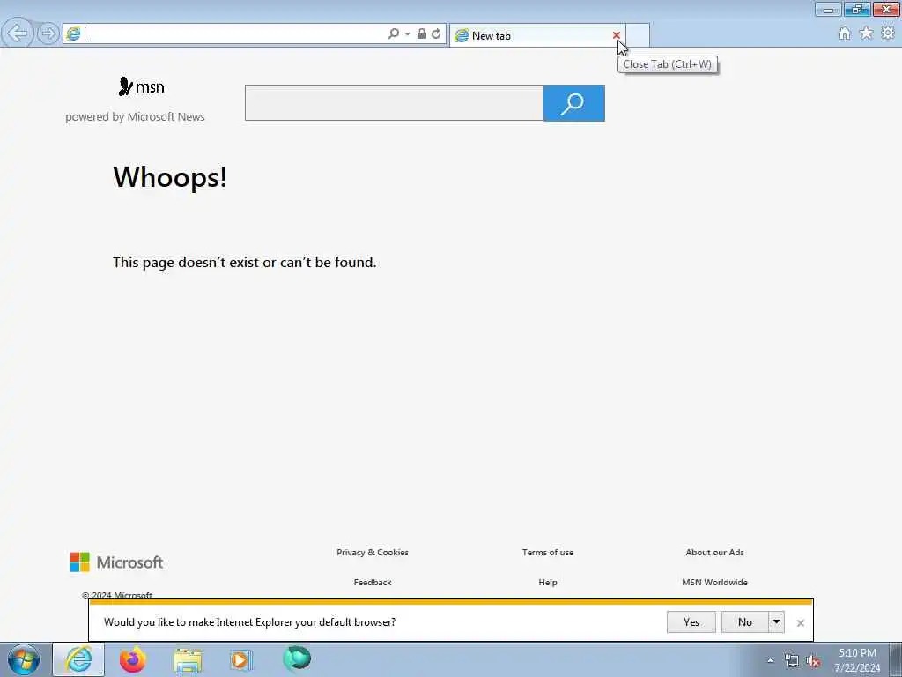Click Internet Explorer taskbar icon
This screenshot has height=677, width=902.
[78, 659]
